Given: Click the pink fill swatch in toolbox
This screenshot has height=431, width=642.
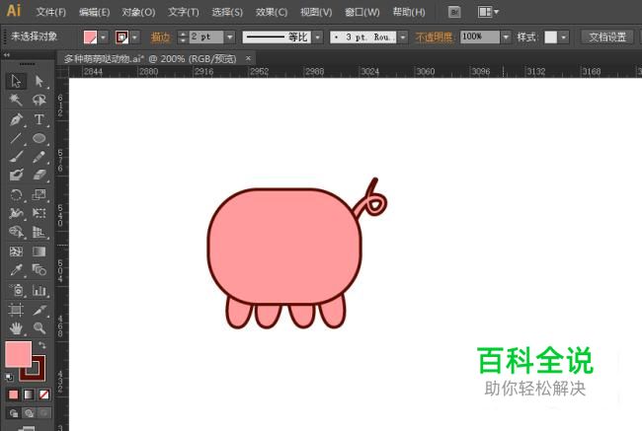Looking at the screenshot, I should [18, 354].
